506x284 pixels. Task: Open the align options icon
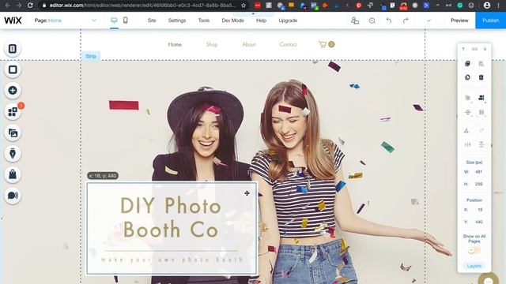[481, 98]
